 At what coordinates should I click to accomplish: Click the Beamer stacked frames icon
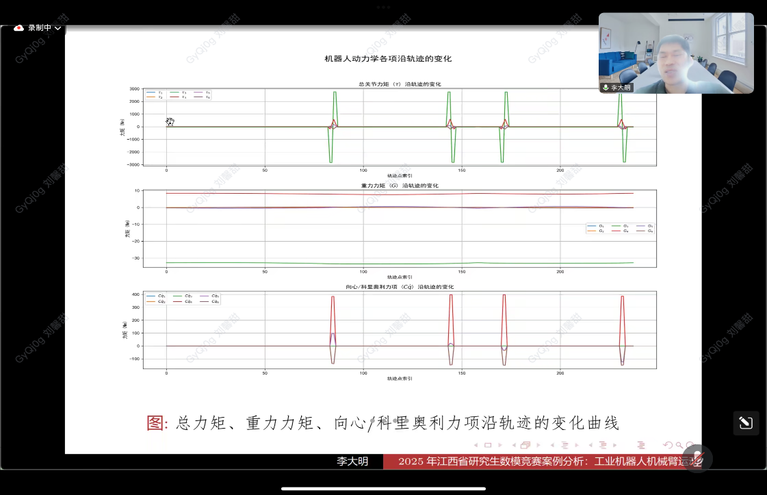[x=525, y=445]
